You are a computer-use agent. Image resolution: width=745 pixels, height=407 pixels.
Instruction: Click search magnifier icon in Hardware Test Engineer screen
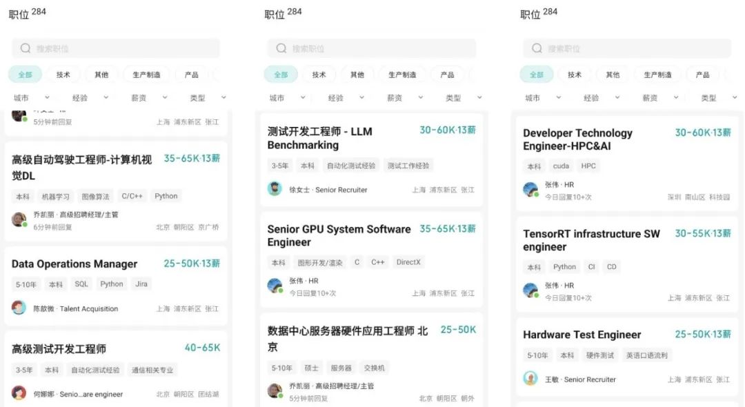pyautogui.click(x=537, y=48)
